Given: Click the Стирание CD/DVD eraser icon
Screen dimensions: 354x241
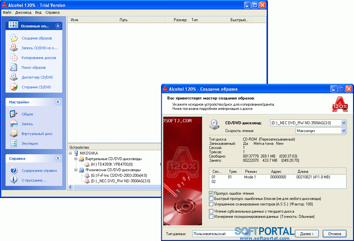Looking at the screenshot, I should pyautogui.click(x=14, y=87).
